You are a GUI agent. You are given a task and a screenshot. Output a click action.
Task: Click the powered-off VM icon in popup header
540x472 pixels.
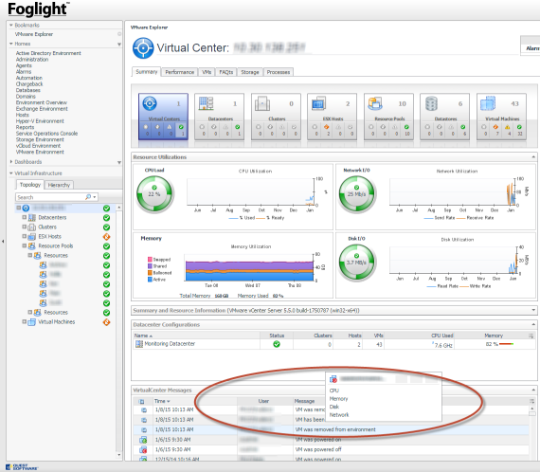coord(333,379)
